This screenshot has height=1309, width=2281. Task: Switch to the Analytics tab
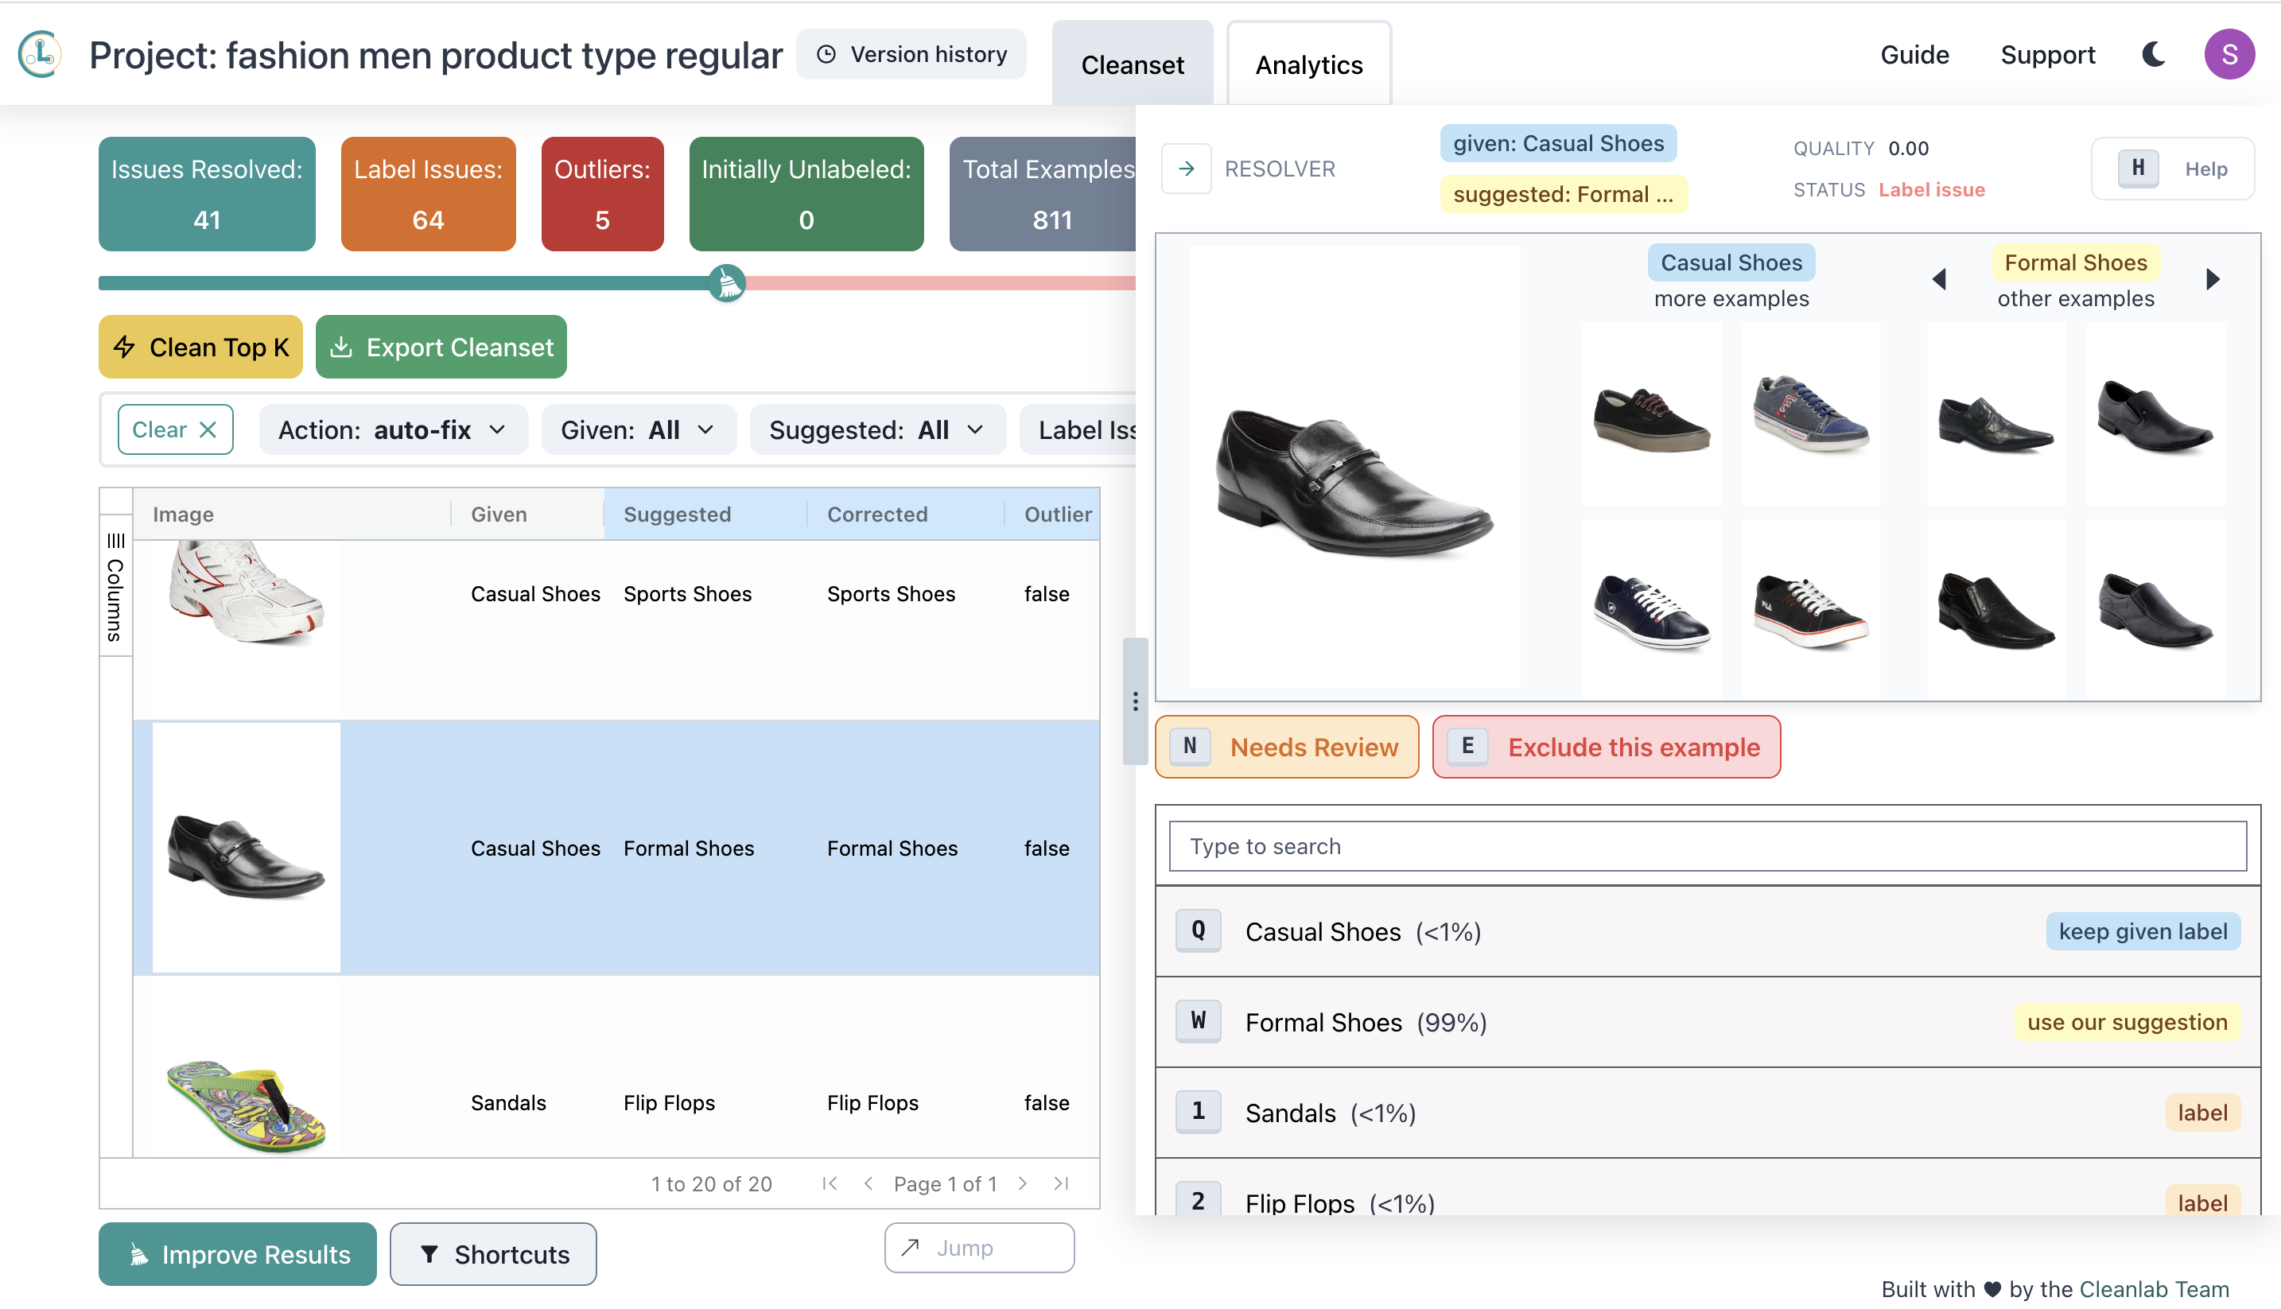[1308, 64]
